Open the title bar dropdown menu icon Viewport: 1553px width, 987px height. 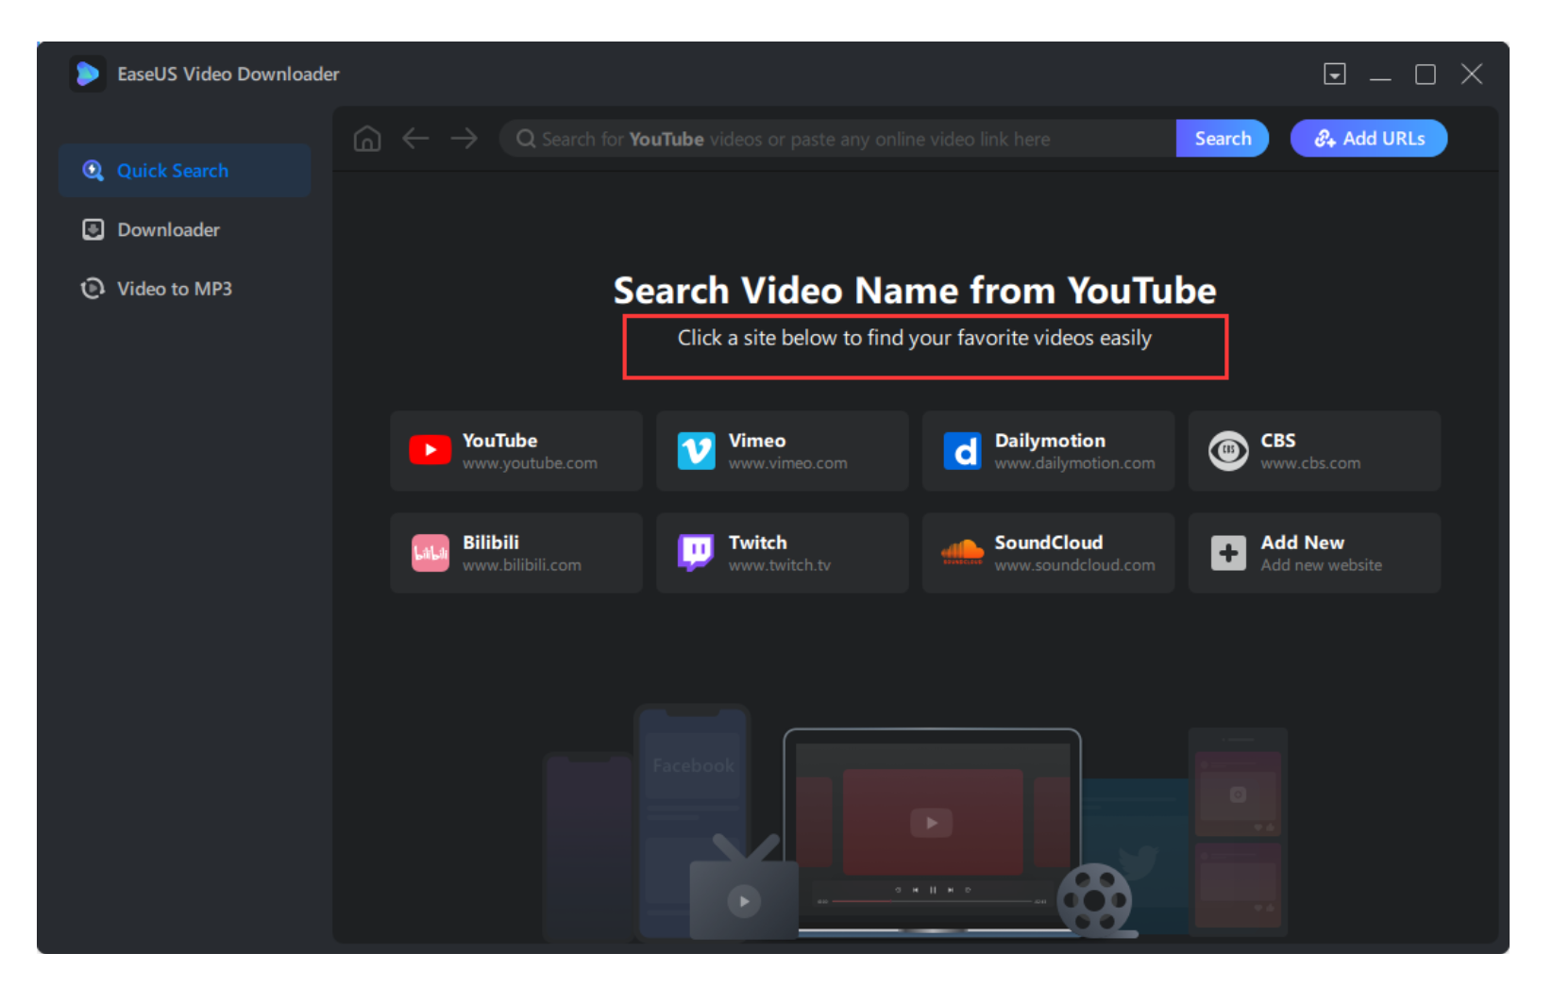(1334, 75)
